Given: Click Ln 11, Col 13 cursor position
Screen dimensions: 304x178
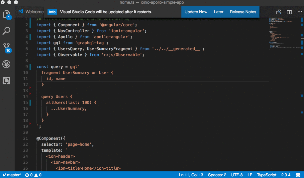Looking at the screenshot, I should [x=191, y=175].
